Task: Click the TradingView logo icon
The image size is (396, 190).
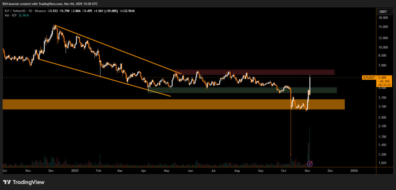Action: [7, 182]
